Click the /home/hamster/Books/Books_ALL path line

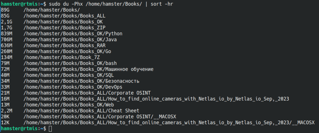(x=64, y=16)
